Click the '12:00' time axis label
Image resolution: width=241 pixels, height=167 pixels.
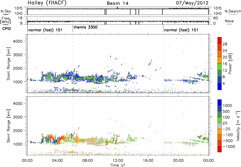click(118, 161)
